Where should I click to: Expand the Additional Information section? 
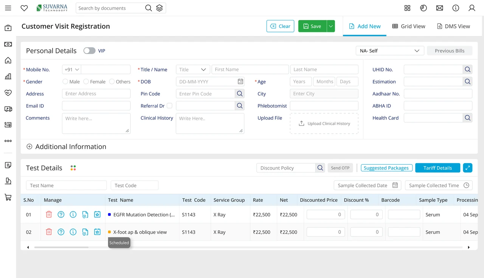[x=66, y=147]
